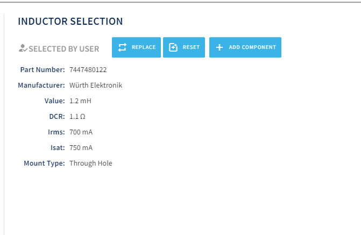Click the Reset icon

pos(173,47)
